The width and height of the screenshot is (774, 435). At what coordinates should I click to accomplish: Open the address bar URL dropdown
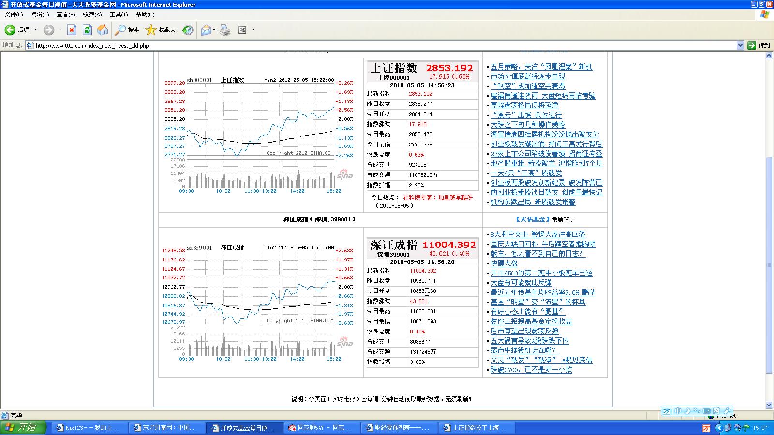pyautogui.click(x=740, y=45)
